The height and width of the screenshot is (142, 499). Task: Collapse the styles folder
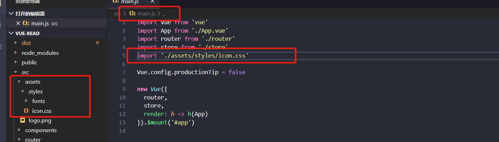[x=23, y=91]
